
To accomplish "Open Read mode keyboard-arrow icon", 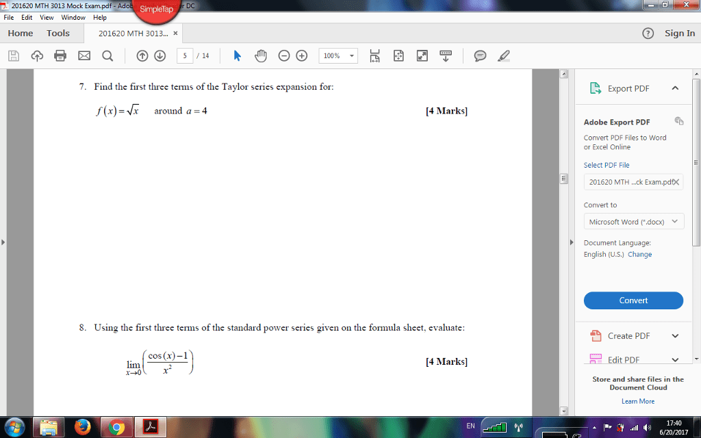I will (446, 56).
